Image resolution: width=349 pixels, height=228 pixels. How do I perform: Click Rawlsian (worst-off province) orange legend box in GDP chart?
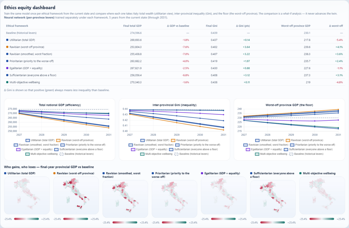click(58, 140)
